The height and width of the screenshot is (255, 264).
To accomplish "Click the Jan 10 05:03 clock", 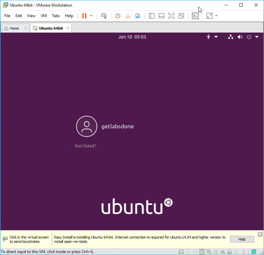I will pyautogui.click(x=132, y=37).
